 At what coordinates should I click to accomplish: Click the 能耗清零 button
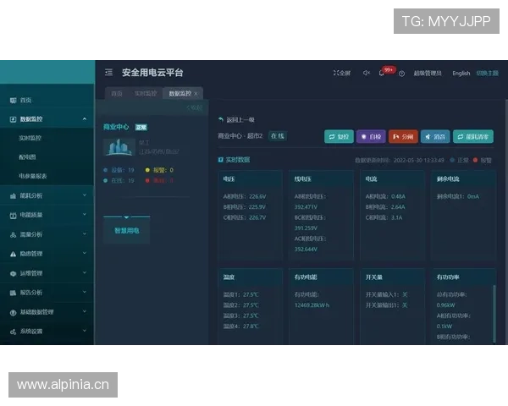(473, 137)
